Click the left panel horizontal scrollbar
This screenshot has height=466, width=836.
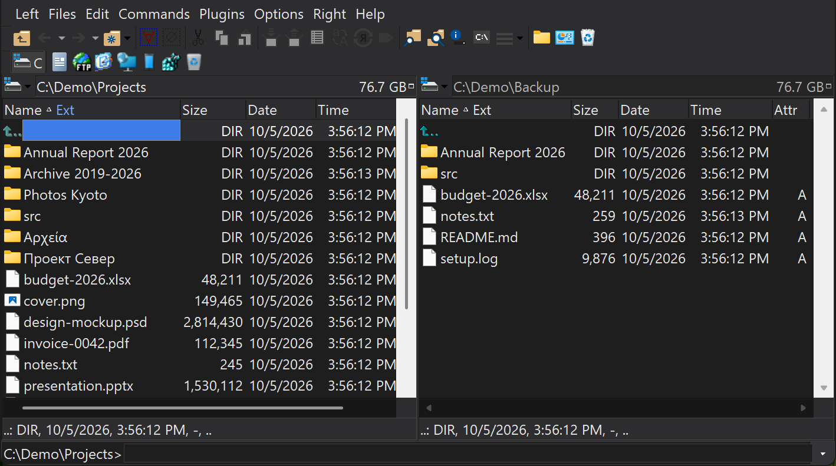coord(183,407)
